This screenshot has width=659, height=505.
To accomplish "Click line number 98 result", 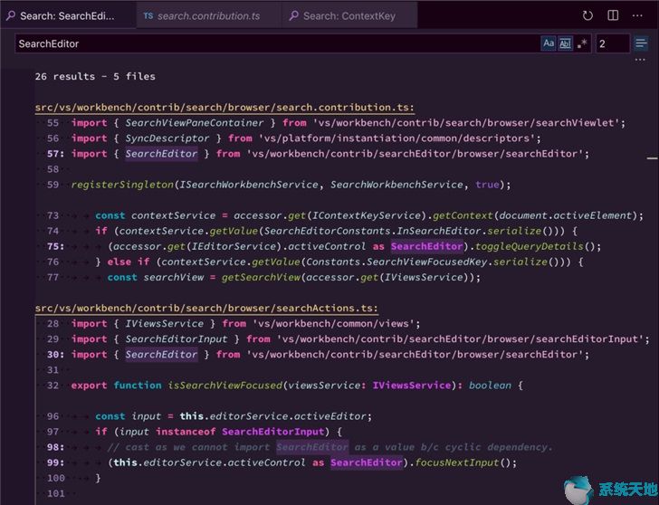I will (x=55, y=447).
